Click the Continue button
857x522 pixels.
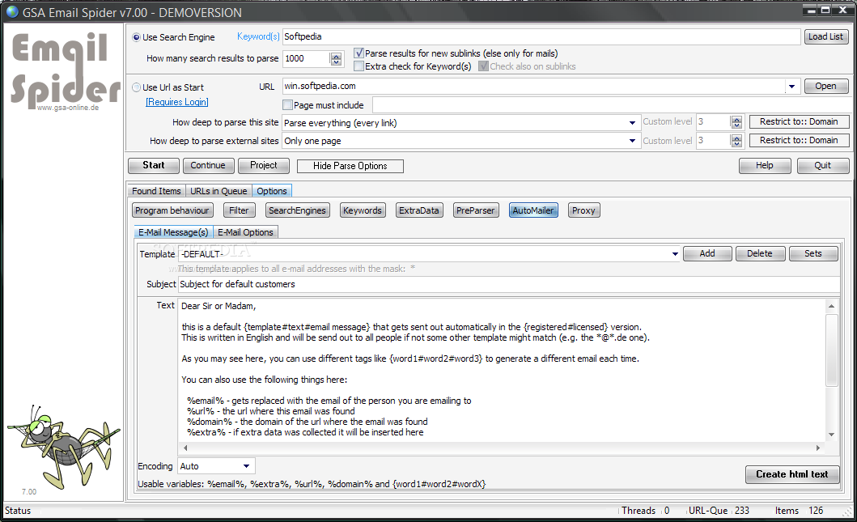click(x=208, y=166)
